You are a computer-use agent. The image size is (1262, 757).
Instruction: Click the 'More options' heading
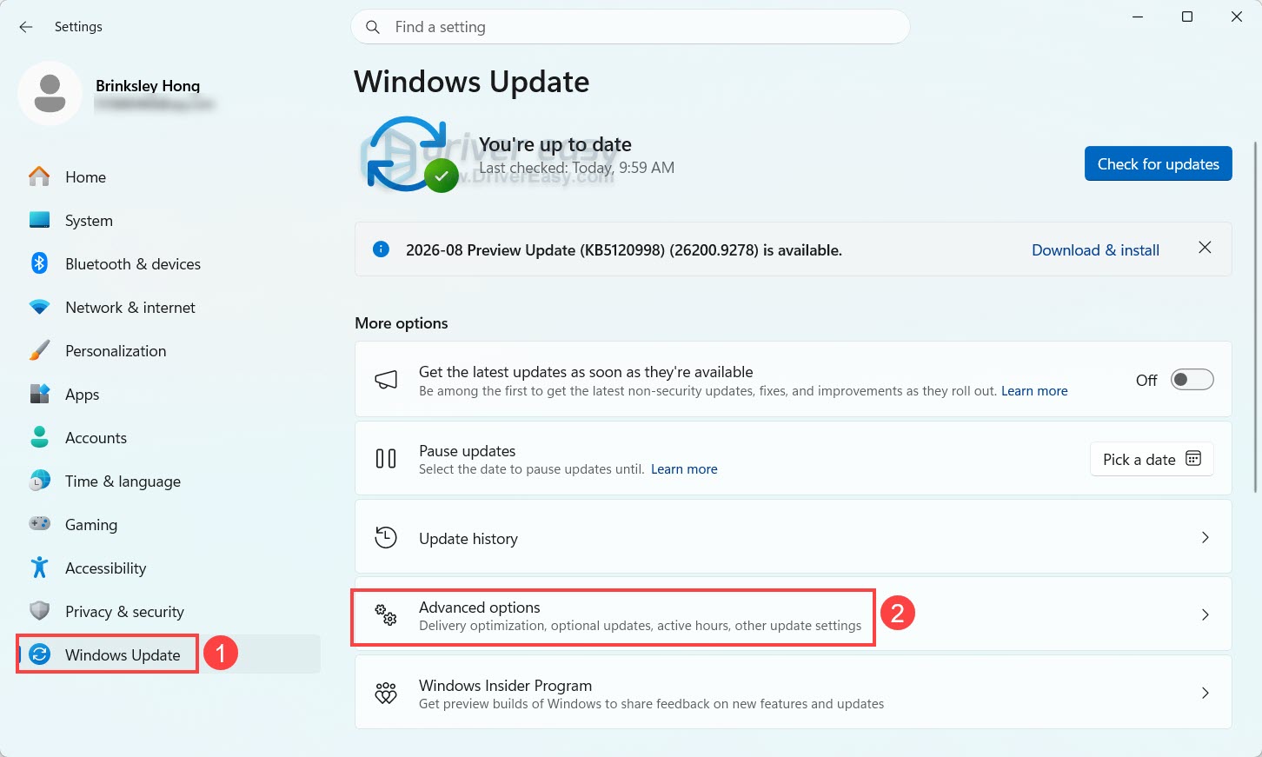click(x=402, y=322)
